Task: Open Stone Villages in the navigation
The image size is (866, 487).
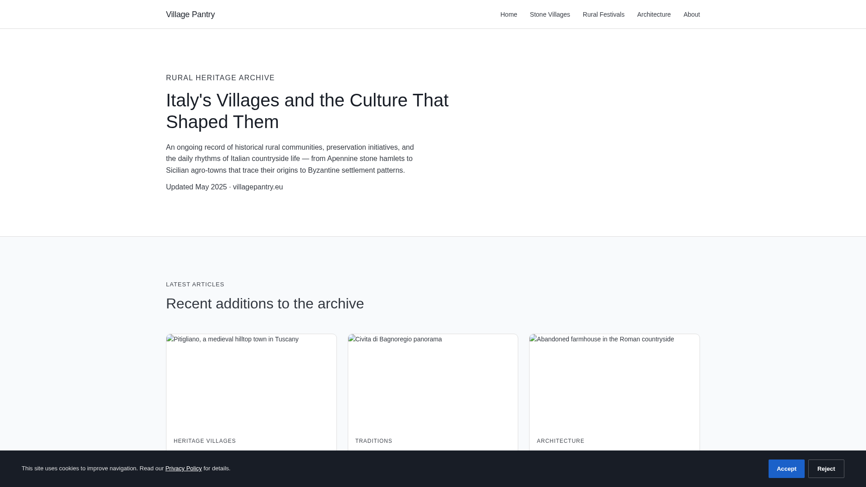Action: coord(550,14)
